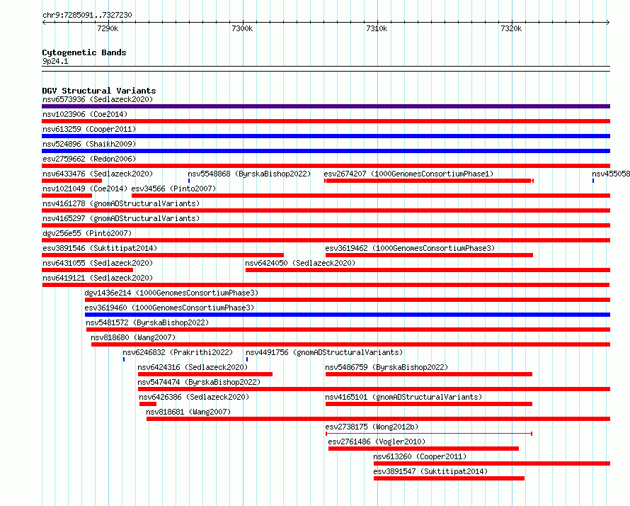Click nsv4165297 (gnomADStructuralVariants) label

pos(121,218)
